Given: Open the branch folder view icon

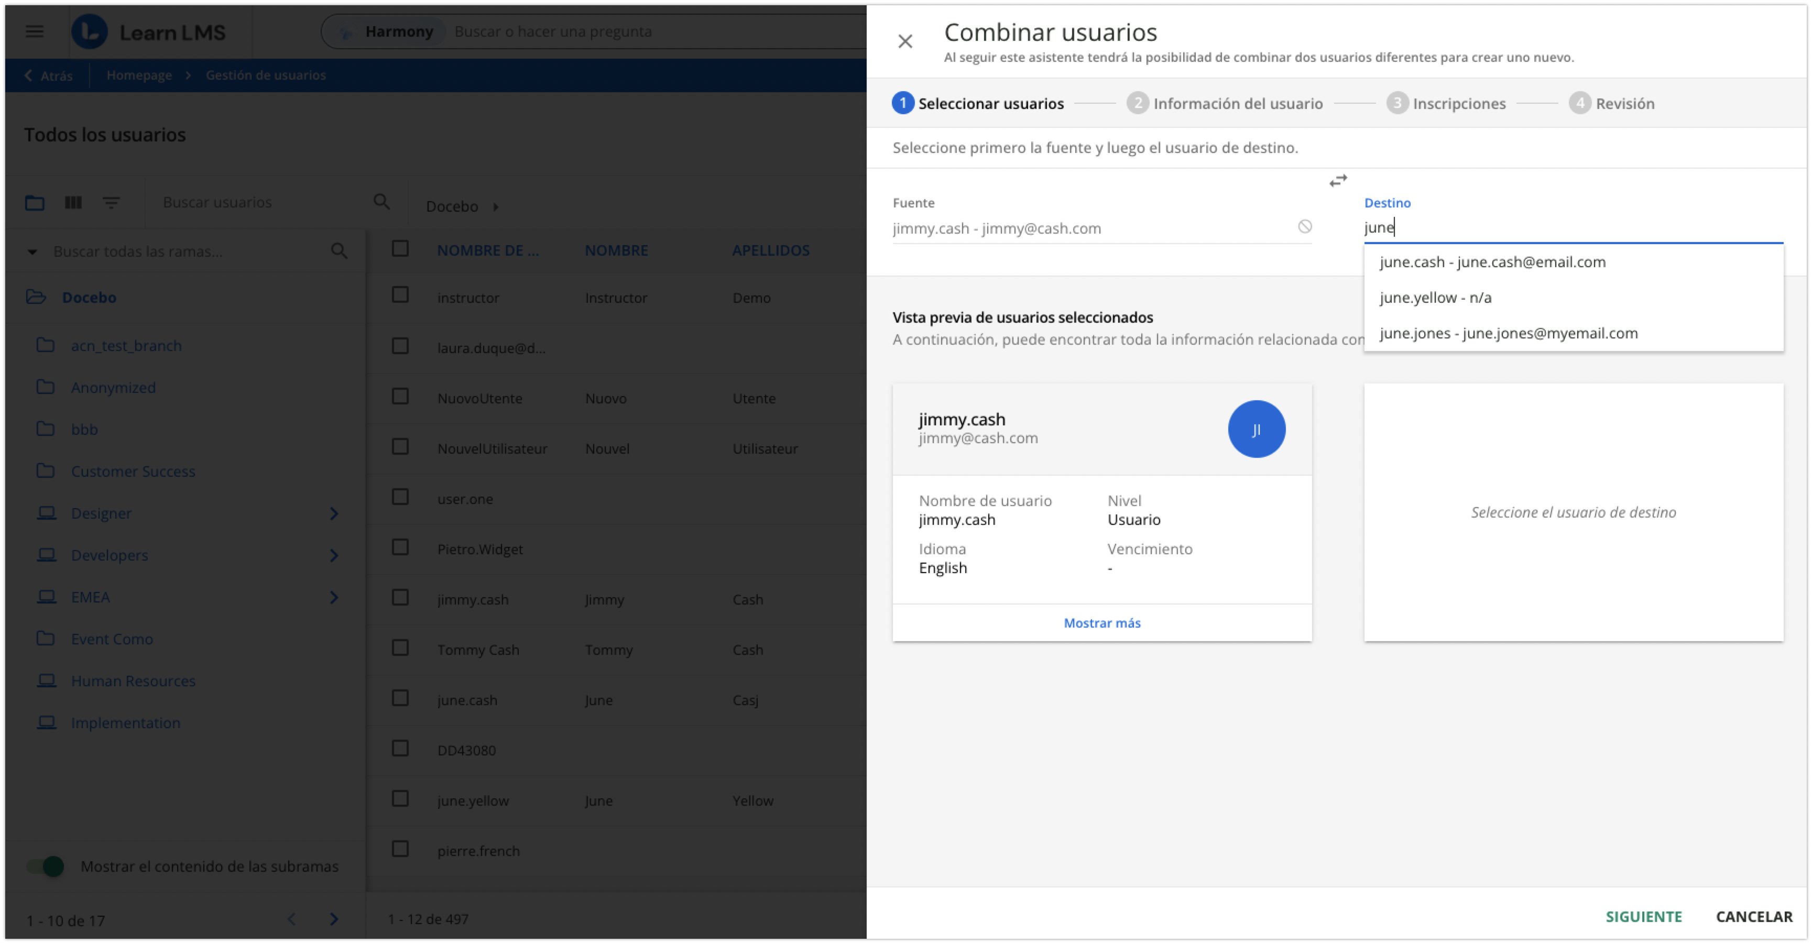Looking at the screenshot, I should pyautogui.click(x=34, y=203).
